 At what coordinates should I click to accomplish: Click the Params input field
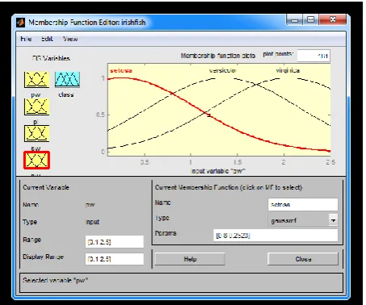pyautogui.click(x=276, y=236)
